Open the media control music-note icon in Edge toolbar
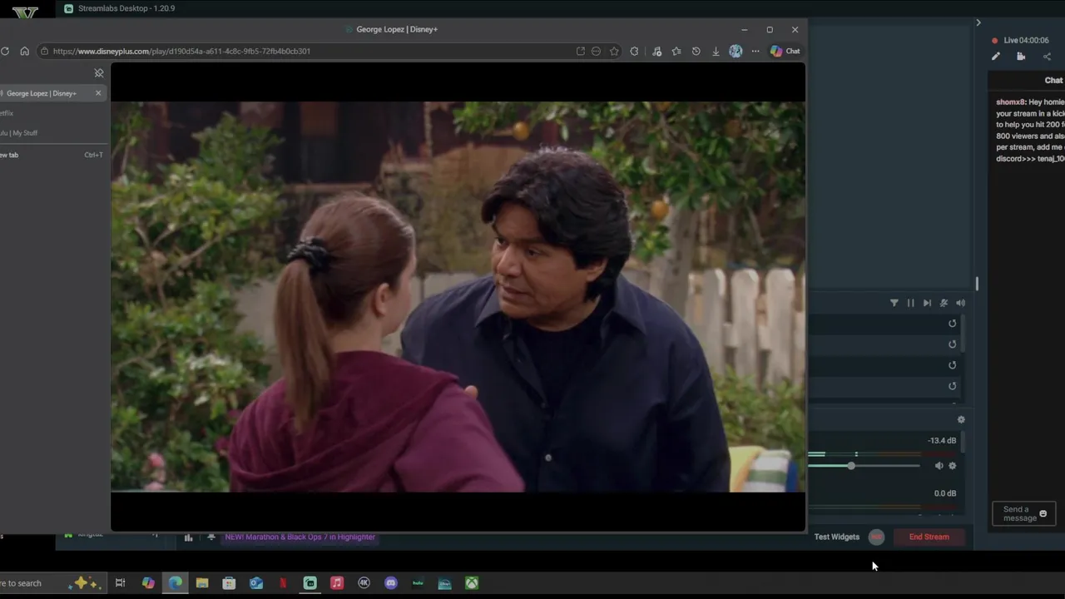 tap(656, 51)
